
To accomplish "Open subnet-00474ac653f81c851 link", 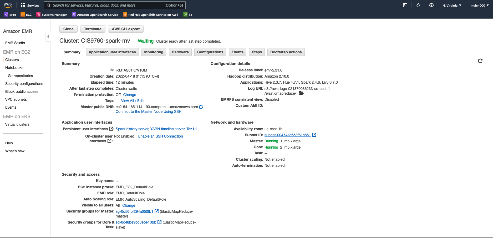I will click(287, 135).
